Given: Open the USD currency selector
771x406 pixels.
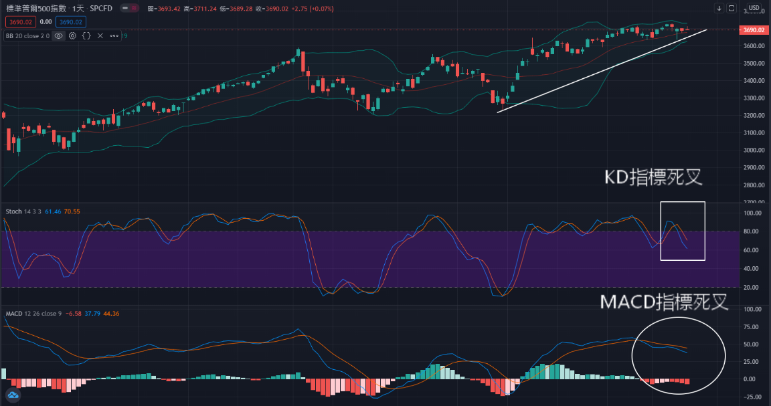Looking at the screenshot, I should coord(754,9).
